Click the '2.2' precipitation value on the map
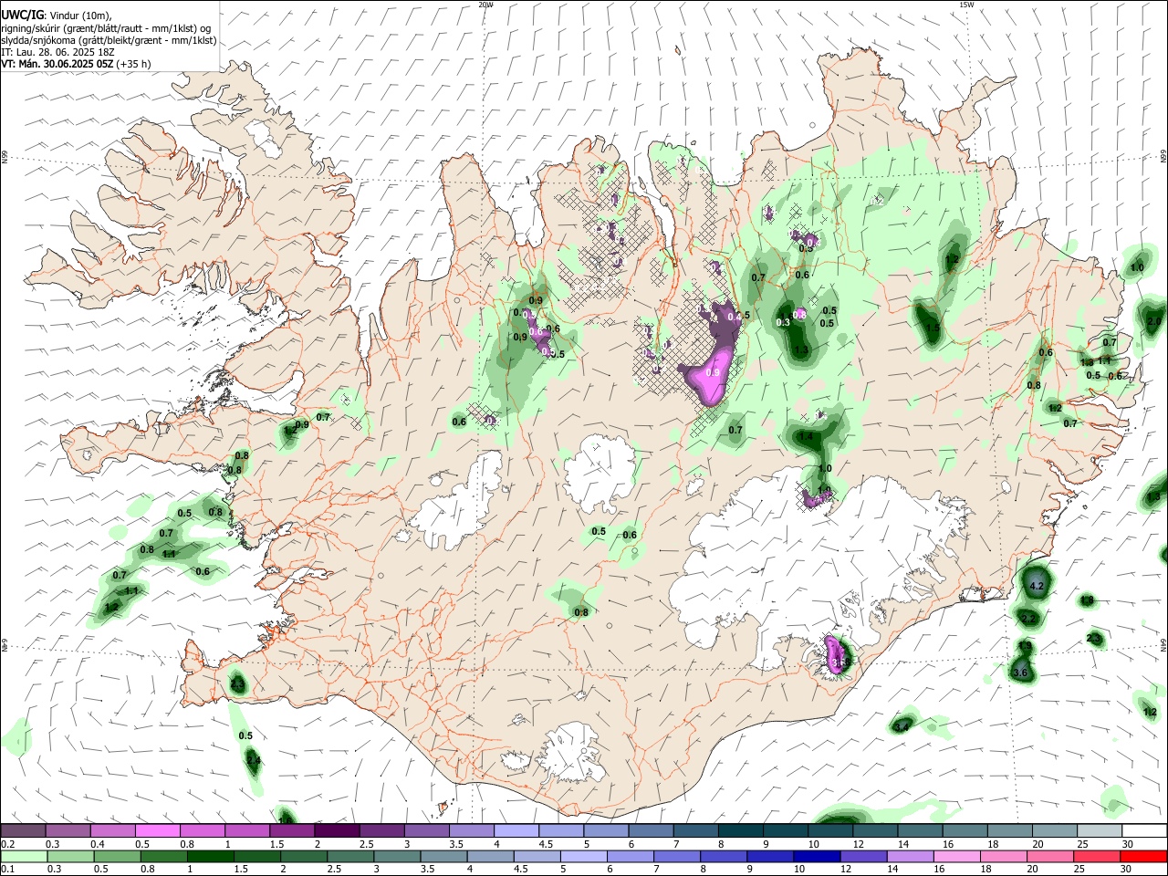The width and height of the screenshot is (1168, 876). 1028,619
